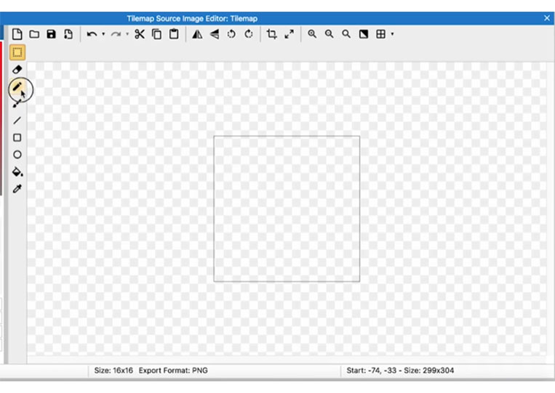
Task: Flip the image horizontally
Action: [x=197, y=34]
